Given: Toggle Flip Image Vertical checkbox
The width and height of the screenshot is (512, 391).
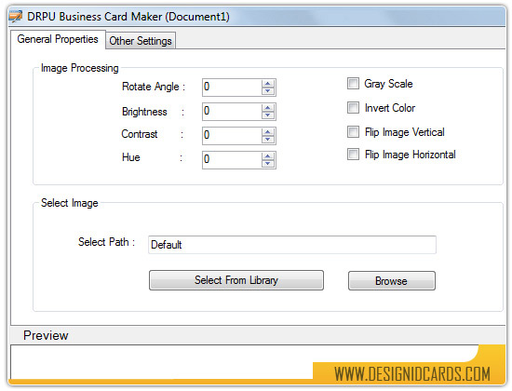Looking at the screenshot, I should tap(353, 131).
